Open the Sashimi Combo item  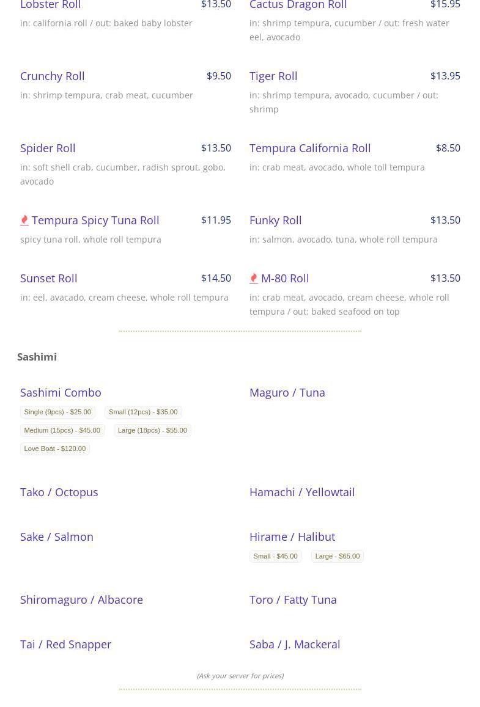point(61,392)
